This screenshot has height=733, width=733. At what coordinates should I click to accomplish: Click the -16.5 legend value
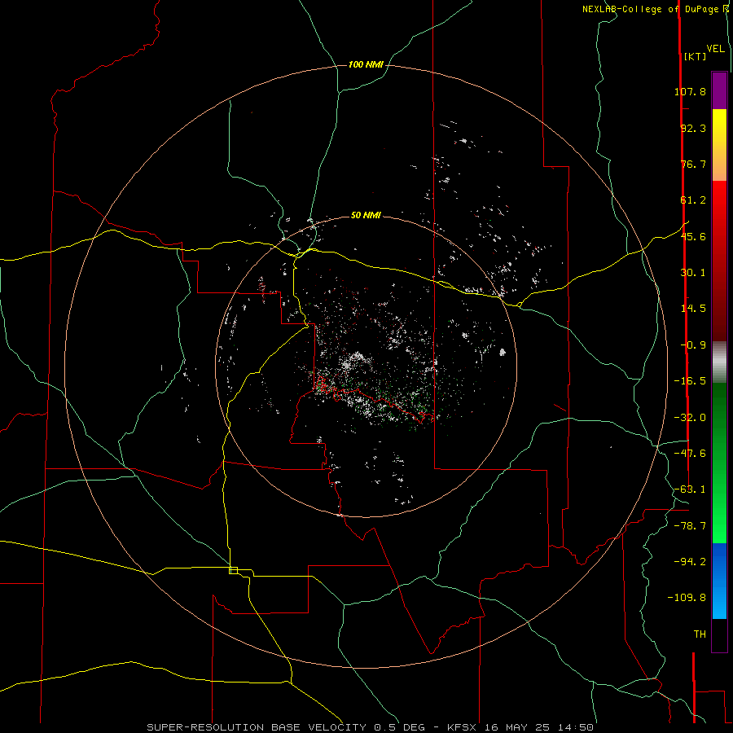click(690, 381)
